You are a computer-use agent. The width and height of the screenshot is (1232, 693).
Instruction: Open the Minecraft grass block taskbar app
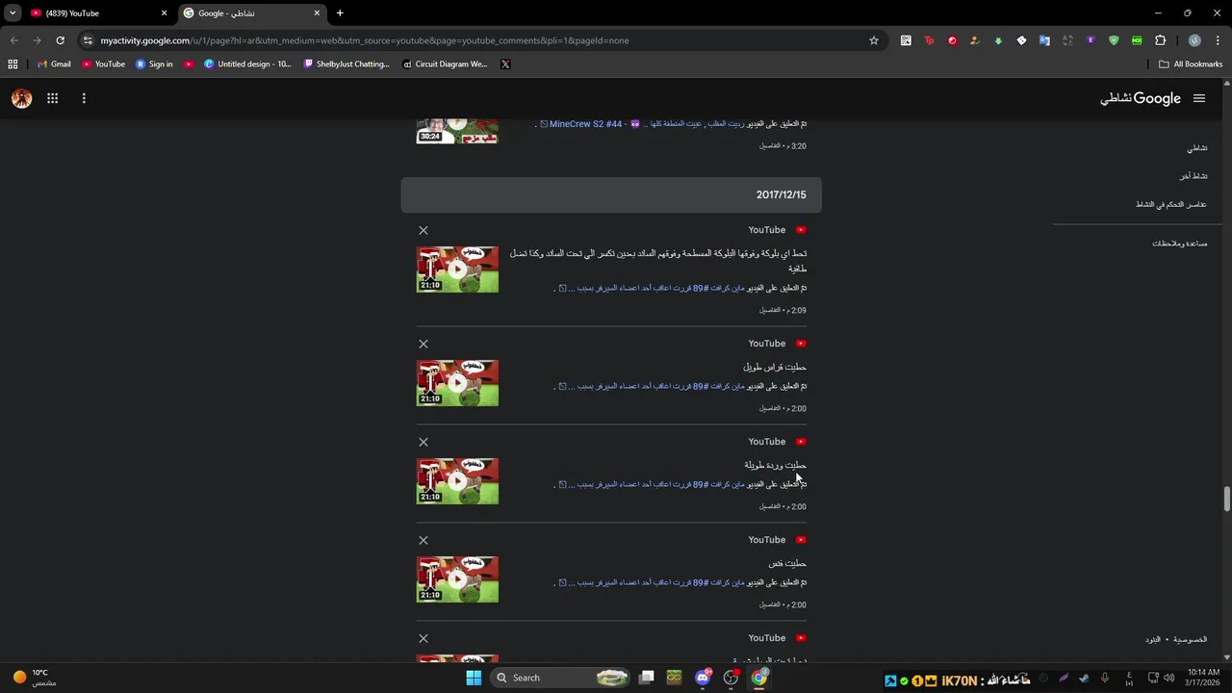(674, 678)
